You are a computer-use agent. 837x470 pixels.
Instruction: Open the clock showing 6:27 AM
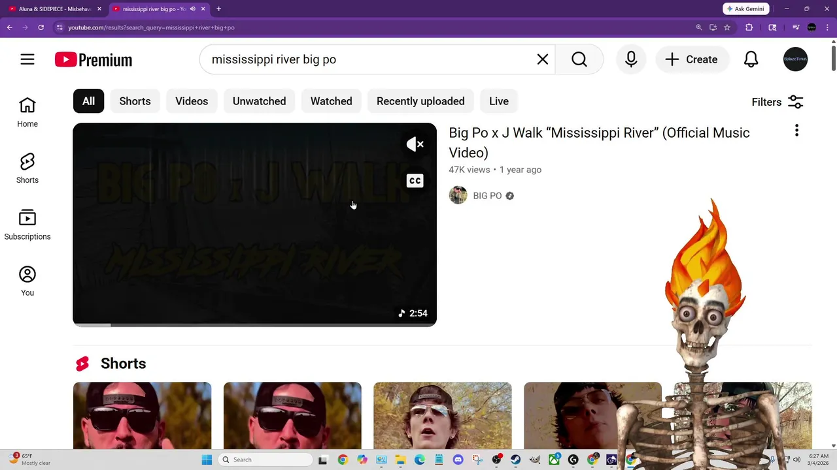click(x=819, y=460)
